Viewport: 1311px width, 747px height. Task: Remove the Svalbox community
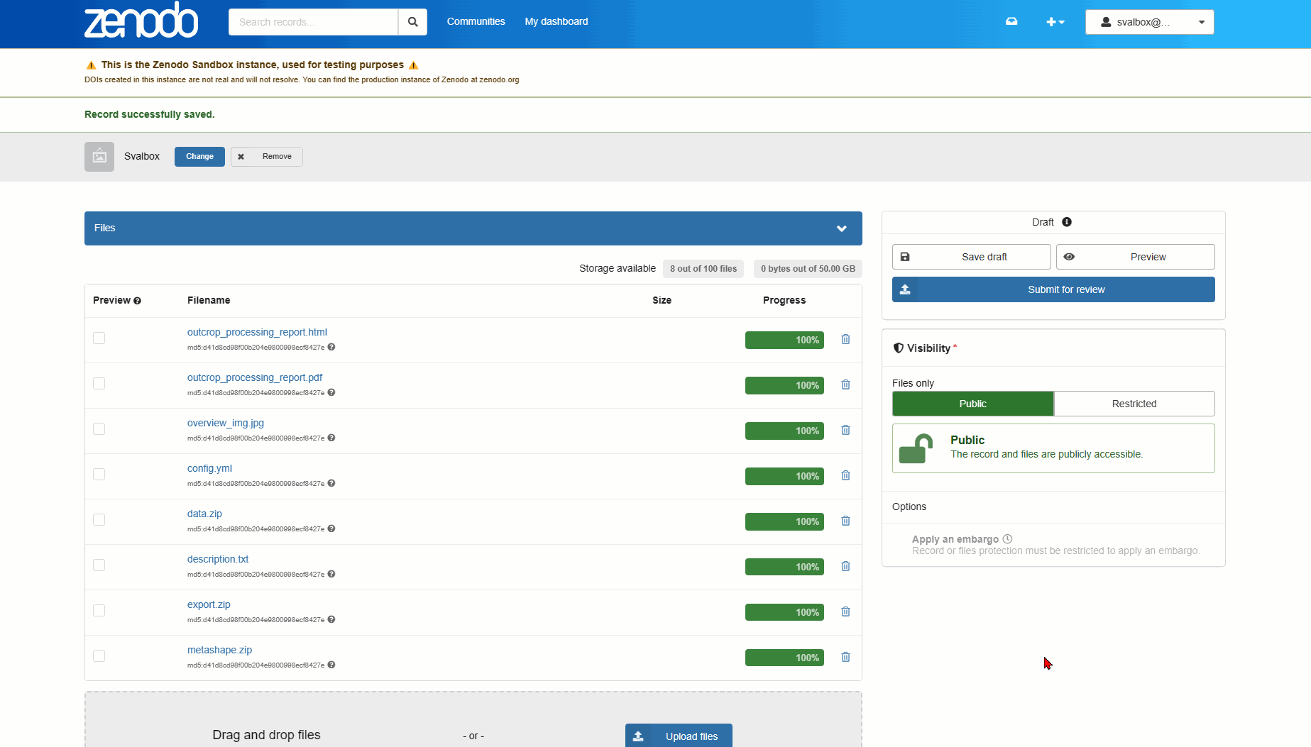click(267, 157)
